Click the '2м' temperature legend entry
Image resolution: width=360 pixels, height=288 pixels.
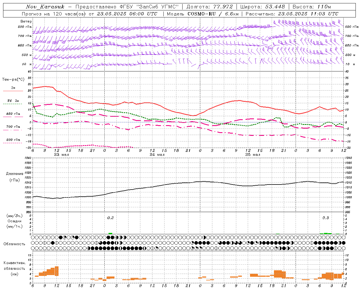(13, 88)
